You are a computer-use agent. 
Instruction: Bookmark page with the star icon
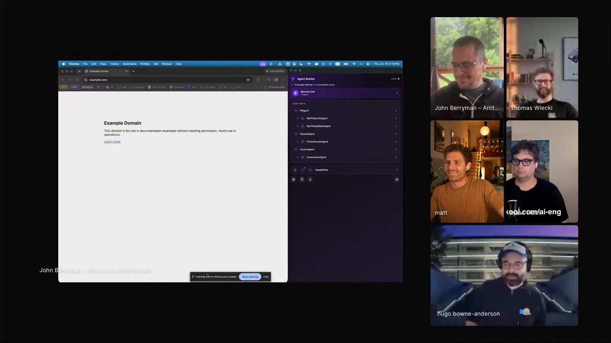click(x=248, y=80)
